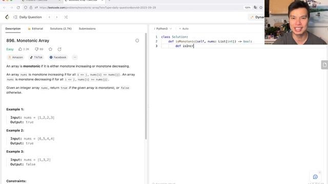Image resolution: width=328 pixels, height=184 pixels.
Task: Upvote the problem with thumbs up
Action: 20,49
